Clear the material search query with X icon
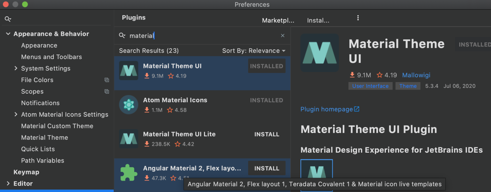This screenshot has height=192, width=491. click(x=283, y=35)
